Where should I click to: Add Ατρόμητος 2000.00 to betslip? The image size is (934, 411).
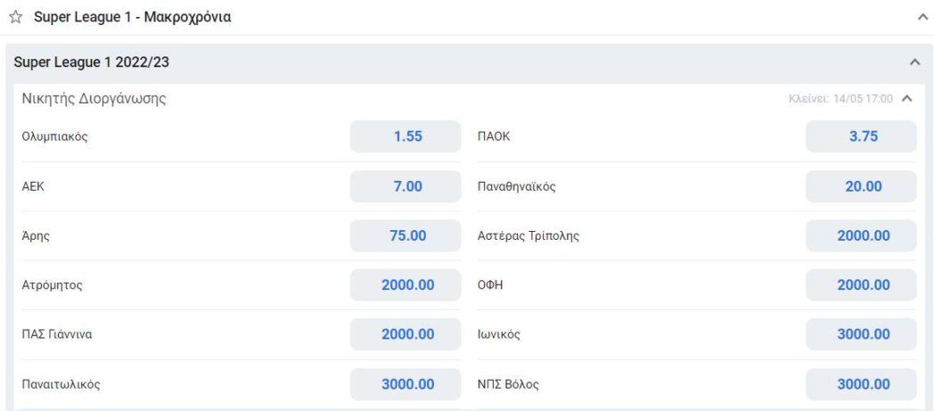click(406, 285)
